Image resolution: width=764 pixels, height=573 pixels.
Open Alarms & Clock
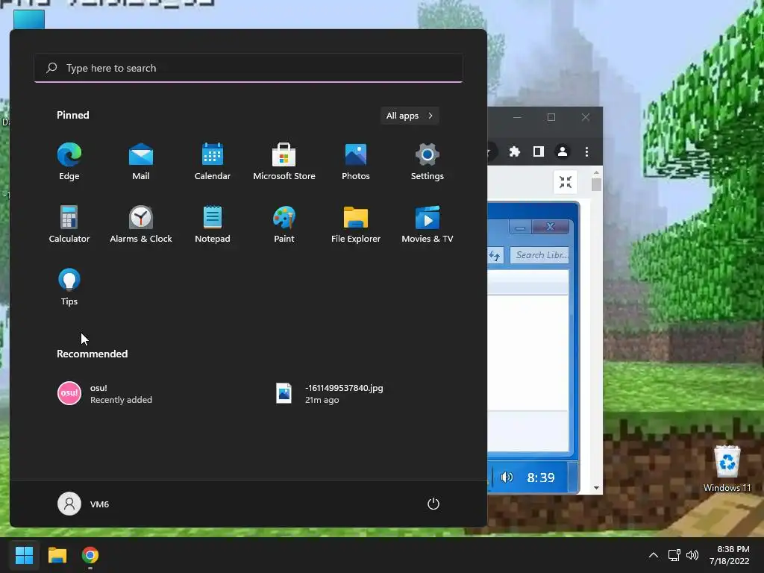(x=141, y=225)
